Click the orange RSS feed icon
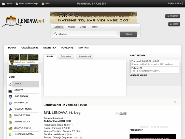Image resolution: width=185 pixels, height=139 pixels. (x=43, y=4)
